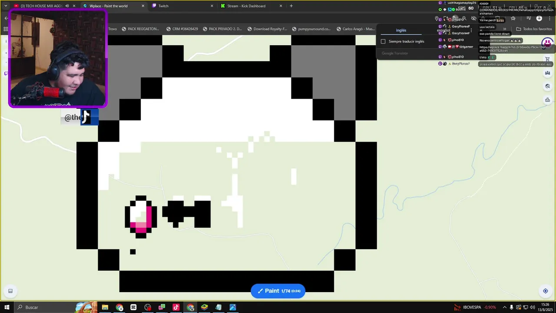
Task: Check Siempre traducir inglés checkbox
Action: tap(383, 41)
